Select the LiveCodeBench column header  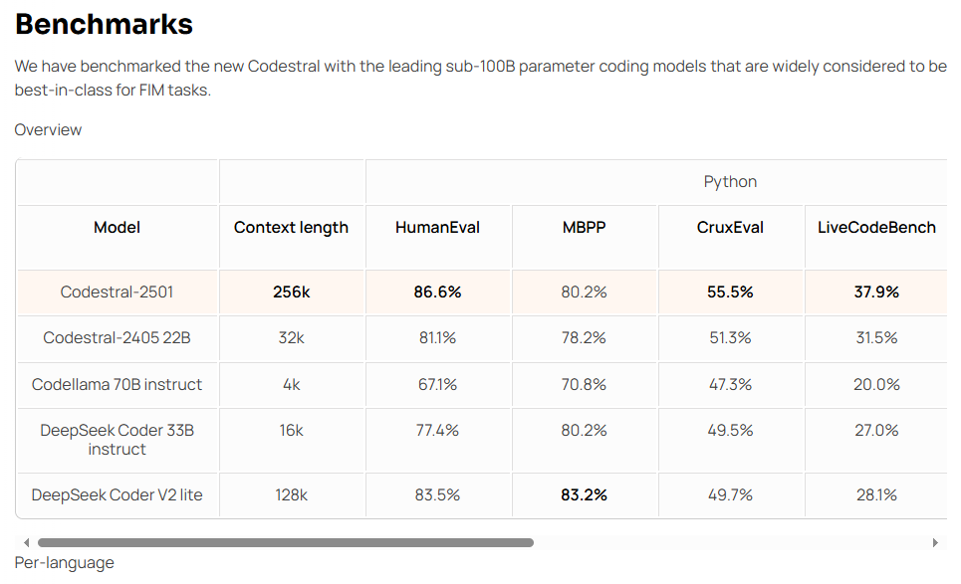[x=876, y=228]
